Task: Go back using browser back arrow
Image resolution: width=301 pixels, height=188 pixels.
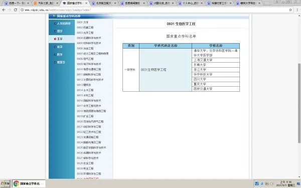Action: pos(4,10)
